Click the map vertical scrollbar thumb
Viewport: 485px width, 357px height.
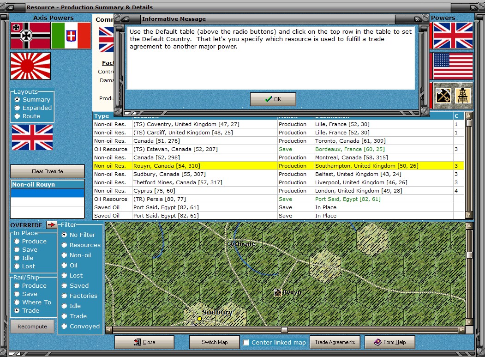469,255
